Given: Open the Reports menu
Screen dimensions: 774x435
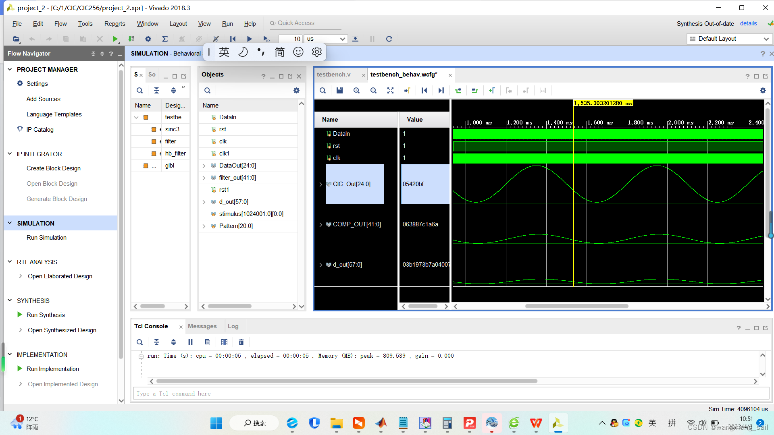Looking at the screenshot, I should (114, 24).
